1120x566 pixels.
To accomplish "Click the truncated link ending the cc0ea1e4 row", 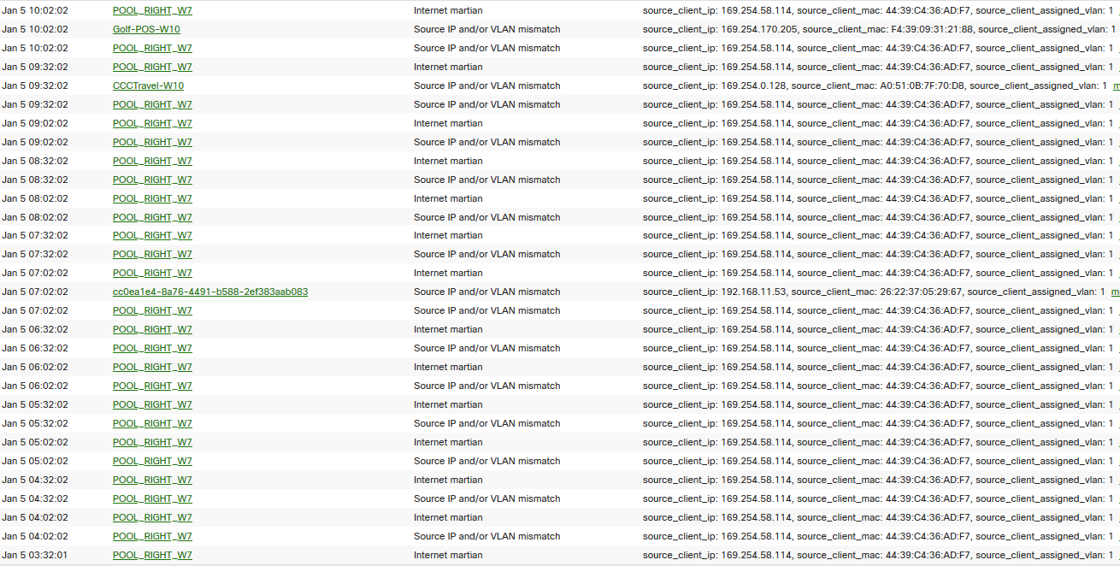I will coord(1115,292).
